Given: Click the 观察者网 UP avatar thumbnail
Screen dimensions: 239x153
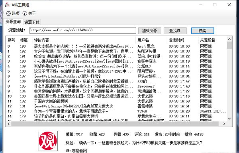Looking at the screenshot, I should tap(48, 141).
